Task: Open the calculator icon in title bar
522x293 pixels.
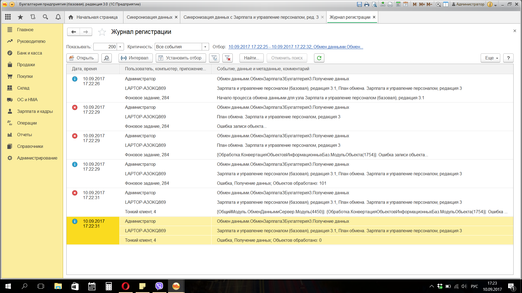Action: 398,4
